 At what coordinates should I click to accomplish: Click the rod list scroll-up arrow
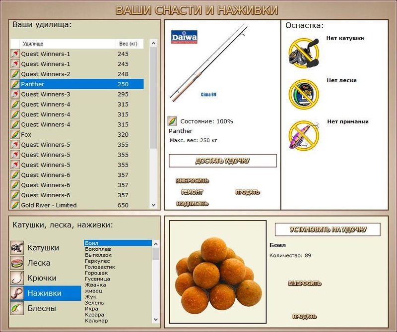click(x=153, y=44)
